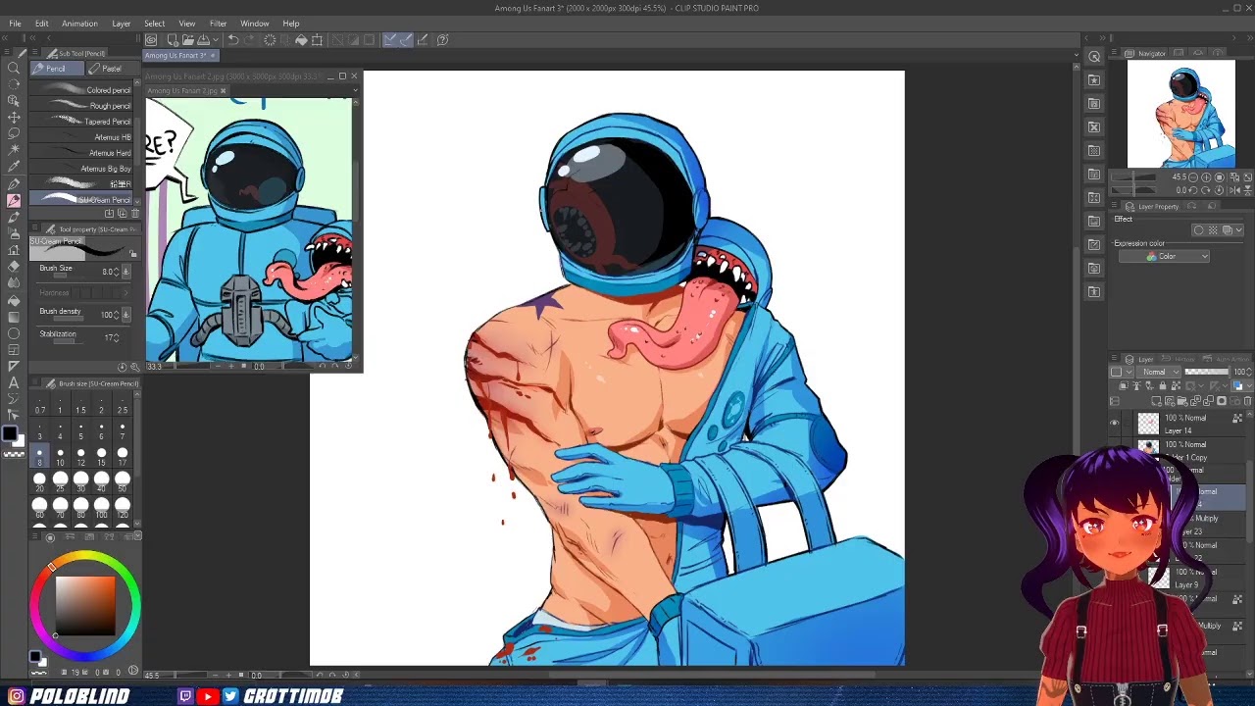Select the Eyedropper tool

pos(14,167)
